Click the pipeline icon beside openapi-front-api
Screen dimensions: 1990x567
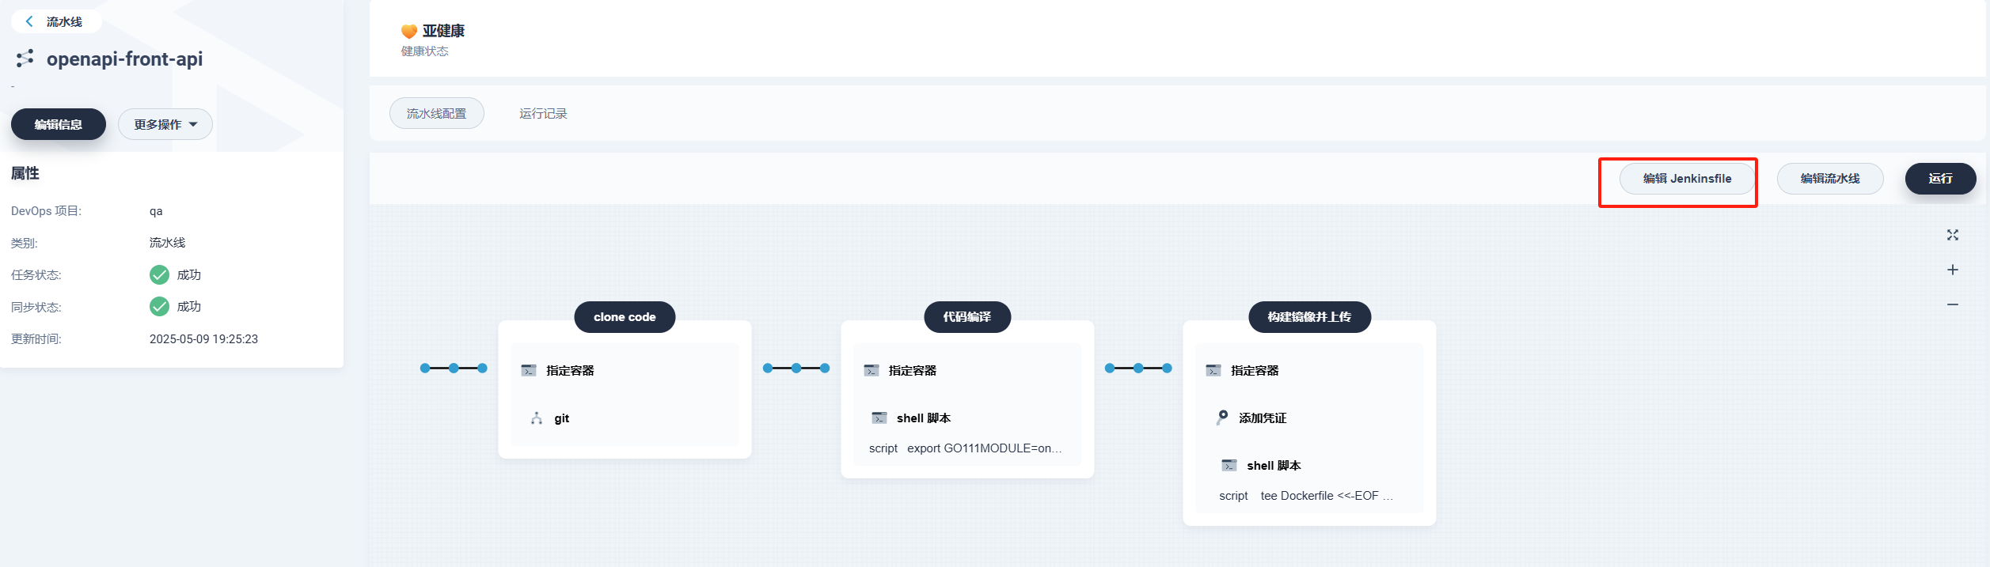[25, 58]
